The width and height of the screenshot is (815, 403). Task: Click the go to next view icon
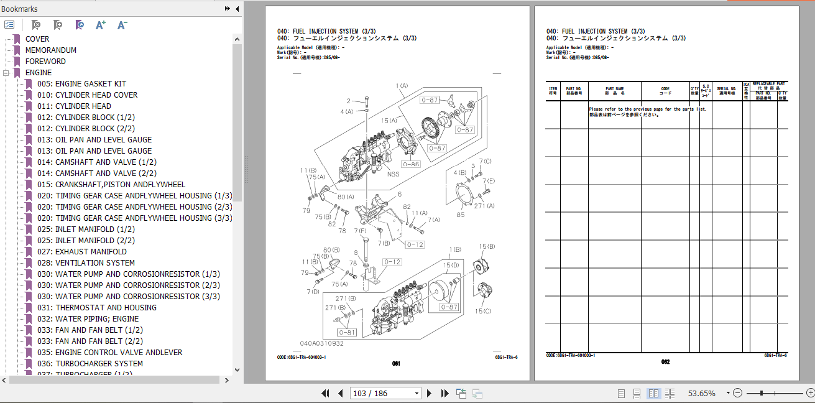pos(477,393)
